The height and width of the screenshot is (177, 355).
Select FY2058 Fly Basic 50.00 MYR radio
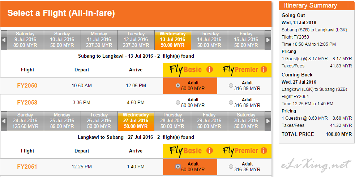click(178, 102)
